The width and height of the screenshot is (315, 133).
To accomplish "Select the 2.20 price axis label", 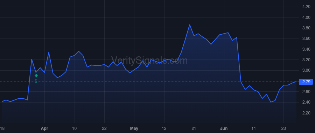I will coord(306,113).
